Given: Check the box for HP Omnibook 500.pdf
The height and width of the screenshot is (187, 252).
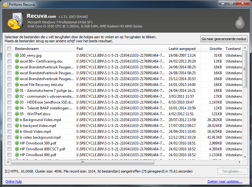Looking at the screenshot, I should pyautogui.click(x=9, y=143).
